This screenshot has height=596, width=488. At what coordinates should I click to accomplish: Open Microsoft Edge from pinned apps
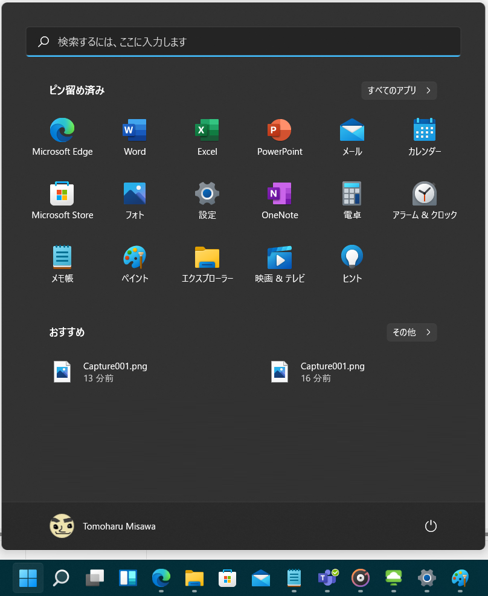tap(62, 137)
